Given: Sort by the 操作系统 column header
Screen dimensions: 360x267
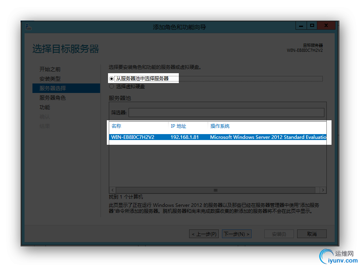Looking at the screenshot, I should tap(220, 126).
